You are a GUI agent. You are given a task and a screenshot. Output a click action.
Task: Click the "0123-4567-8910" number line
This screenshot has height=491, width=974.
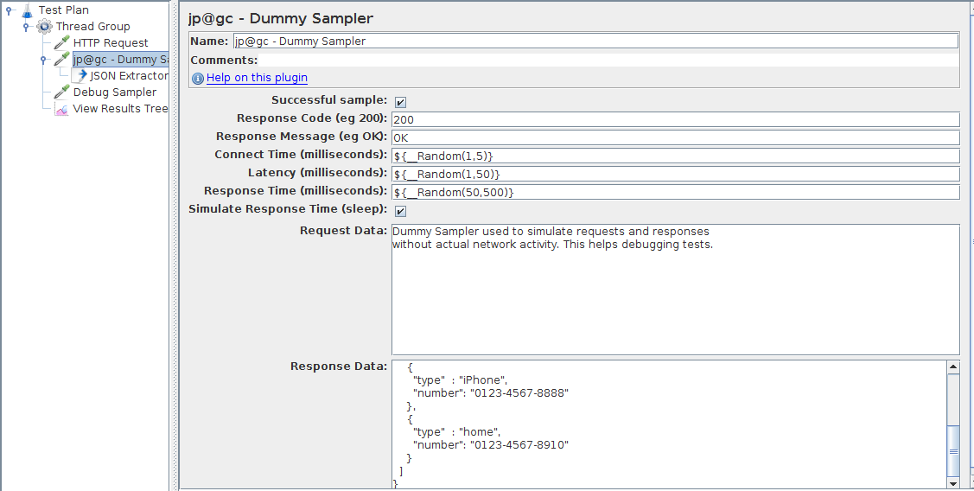(491, 444)
